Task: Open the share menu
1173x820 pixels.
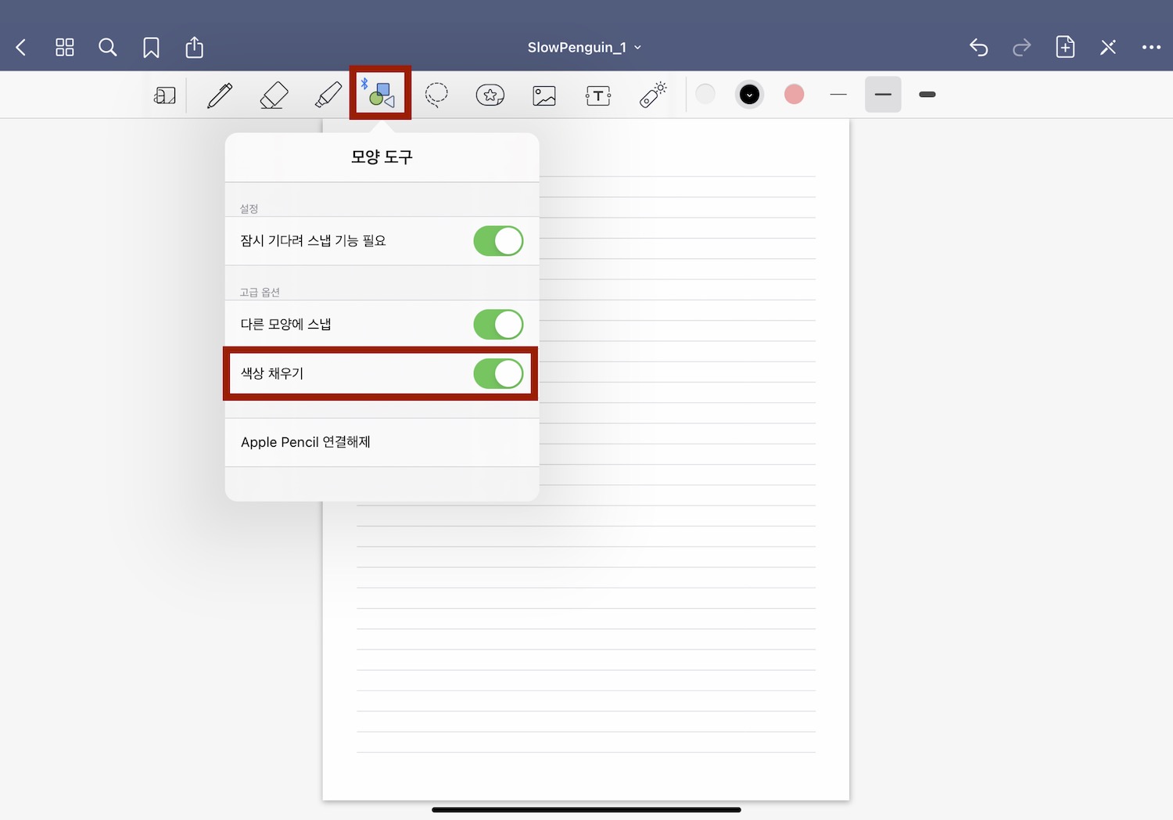Action: 194,47
